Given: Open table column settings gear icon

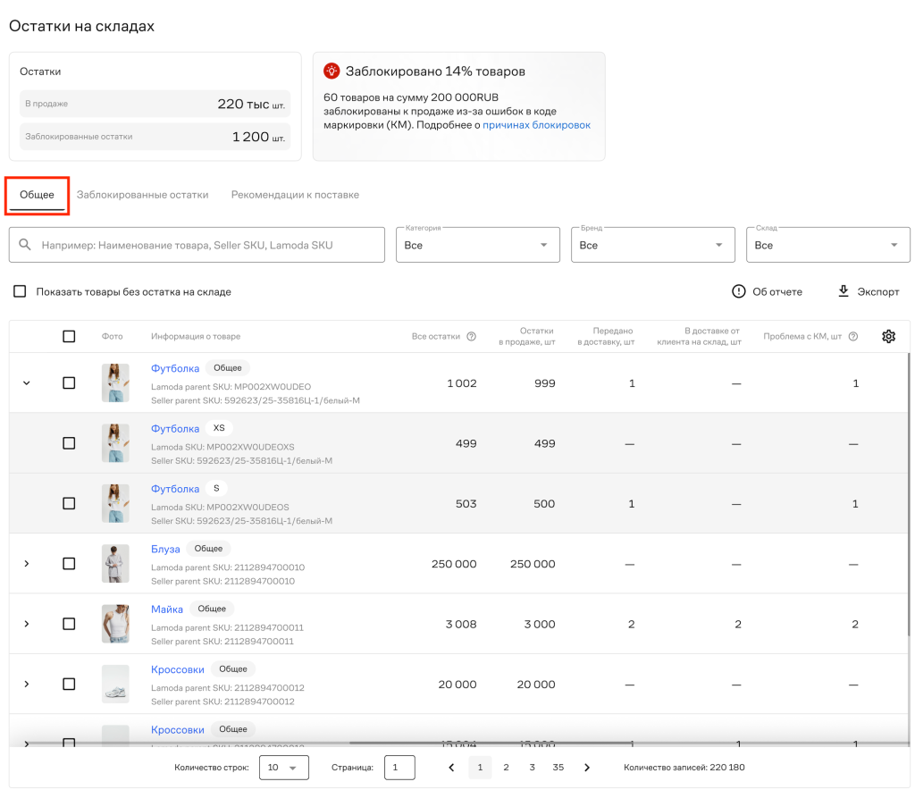Looking at the screenshot, I should click(x=888, y=336).
